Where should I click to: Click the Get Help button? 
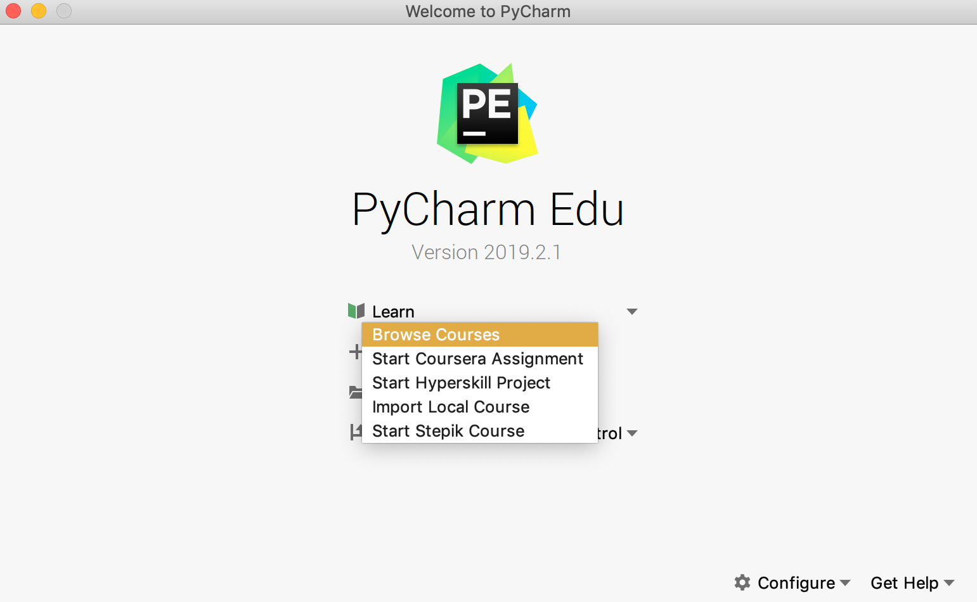click(x=905, y=582)
